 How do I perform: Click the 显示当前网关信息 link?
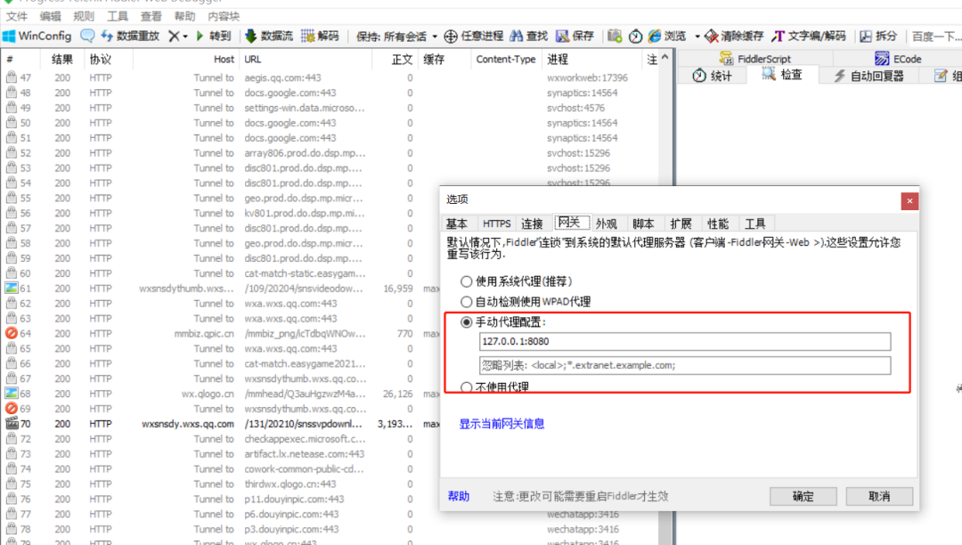(501, 424)
